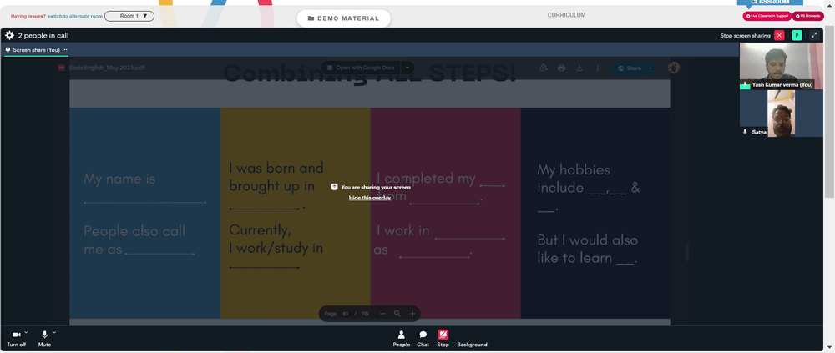
Task: Open the DEMO MATERIAL folder tab
Action: (343, 18)
